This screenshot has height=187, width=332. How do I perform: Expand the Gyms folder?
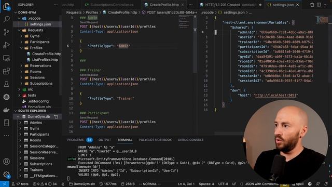click(21, 36)
